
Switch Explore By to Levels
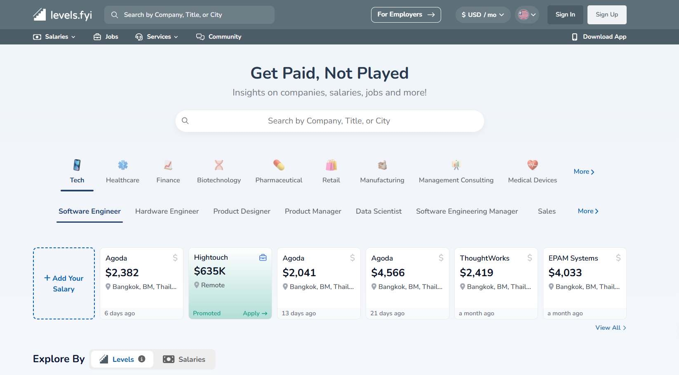pyautogui.click(x=122, y=359)
